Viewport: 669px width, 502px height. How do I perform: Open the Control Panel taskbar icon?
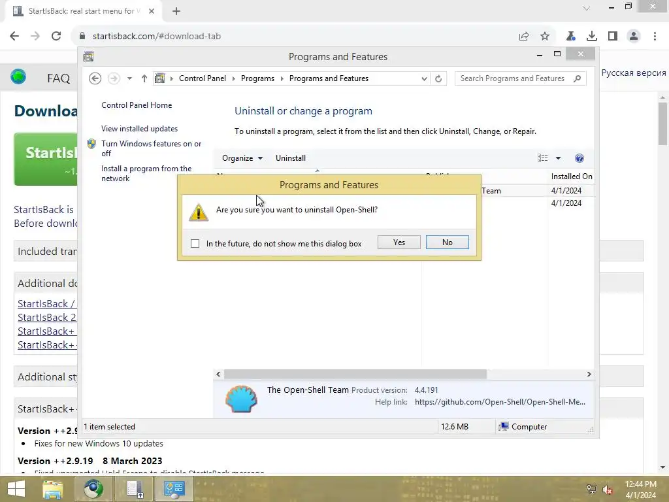[174, 489]
